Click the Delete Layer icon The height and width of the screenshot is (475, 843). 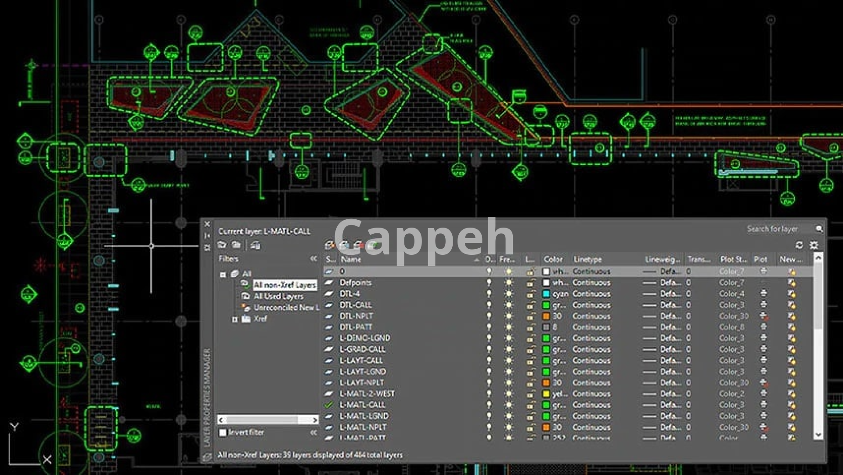(x=359, y=245)
